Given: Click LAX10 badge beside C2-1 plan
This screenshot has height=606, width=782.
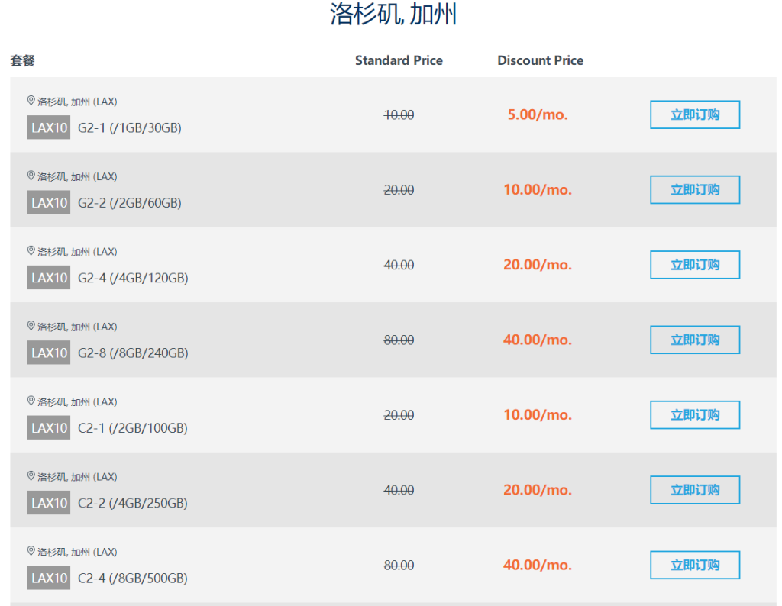Looking at the screenshot, I should click(49, 427).
